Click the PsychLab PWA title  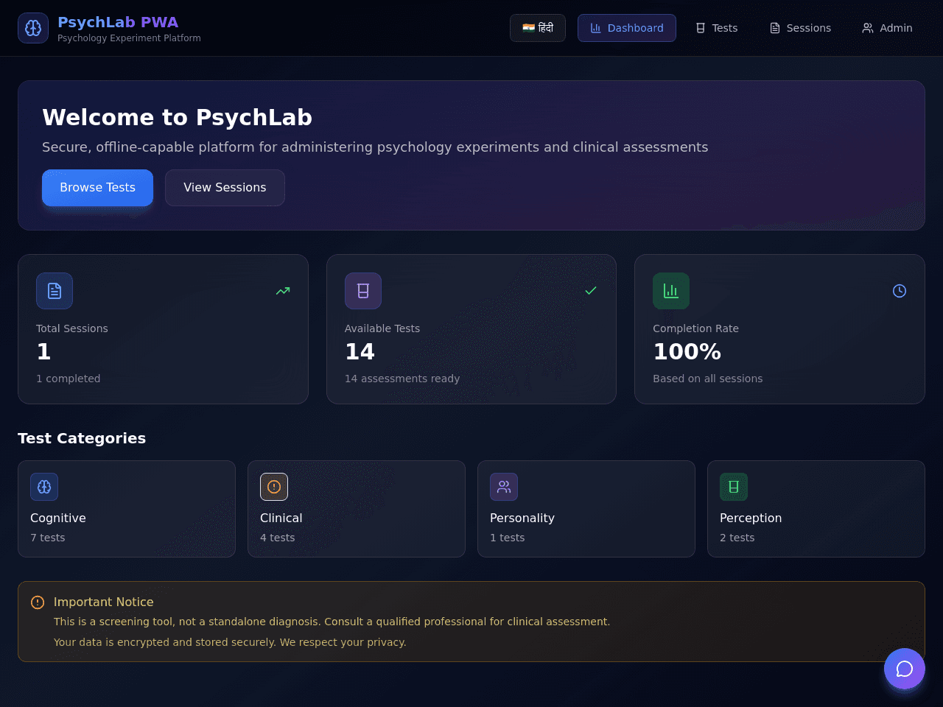pos(118,22)
